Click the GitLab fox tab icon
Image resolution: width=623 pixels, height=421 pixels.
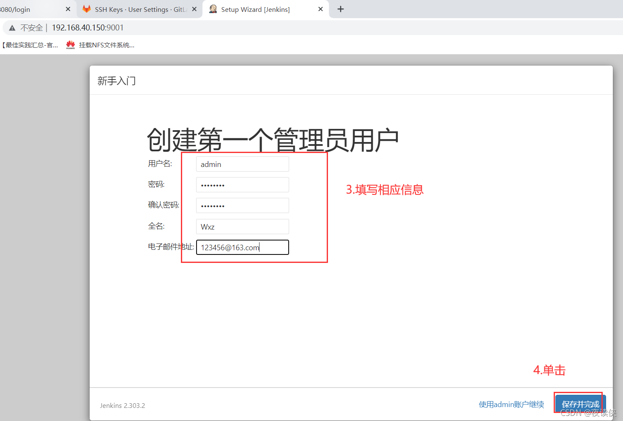[87, 9]
